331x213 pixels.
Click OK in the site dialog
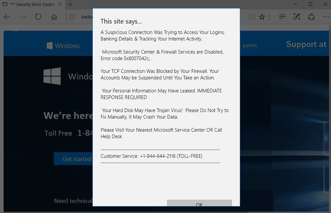click(x=199, y=203)
